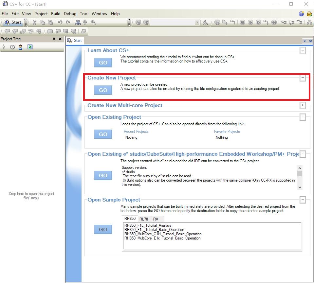Click GO under Learn About CS+
Image resolution: width=314 pixels, height=283 pixels.
point(103,62)
